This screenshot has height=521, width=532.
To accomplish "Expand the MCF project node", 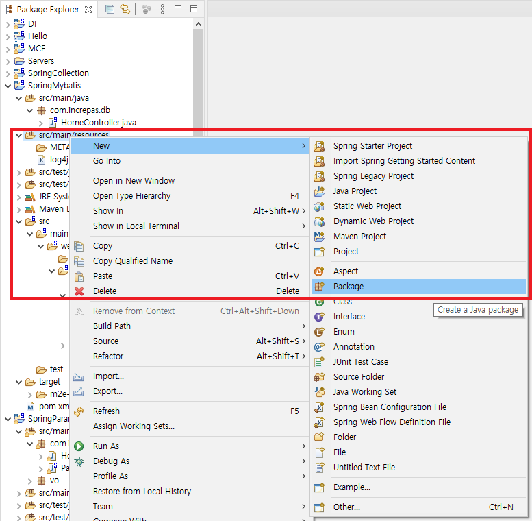I will tap(8, 49).
